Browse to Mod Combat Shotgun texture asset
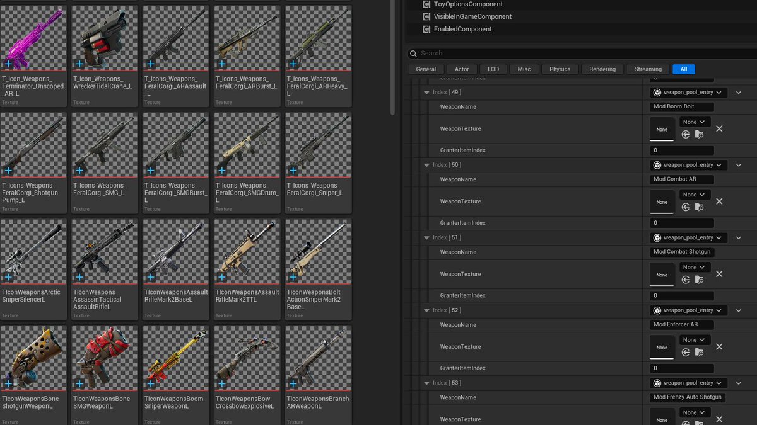The image size is (757, 425). [x=699, y=280]
